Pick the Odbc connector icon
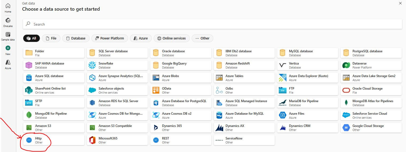This screenshot has height=152, width=406. (x=219, y=90)
